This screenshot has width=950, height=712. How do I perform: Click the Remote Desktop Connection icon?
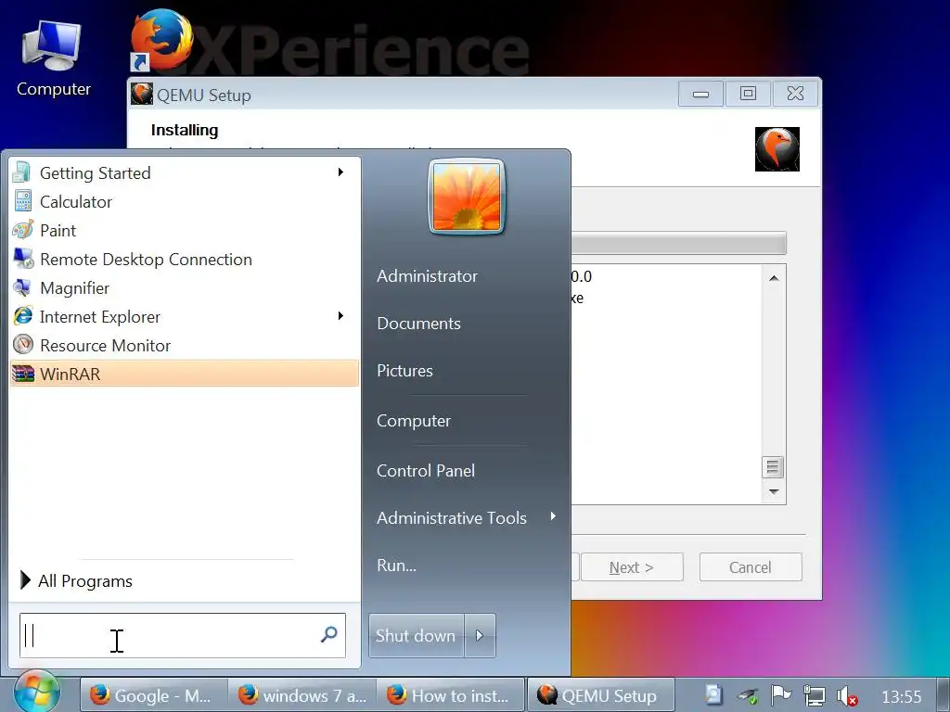[x=23, y=260]
